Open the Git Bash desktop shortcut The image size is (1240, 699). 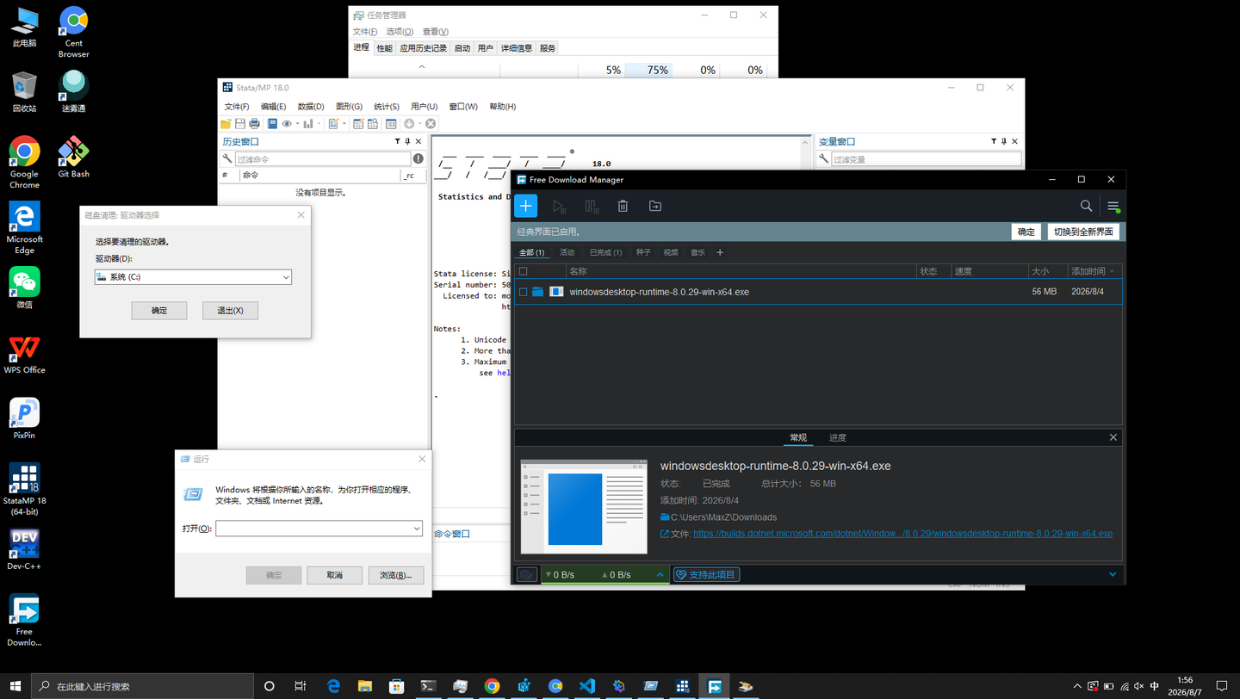coord(73,158)
